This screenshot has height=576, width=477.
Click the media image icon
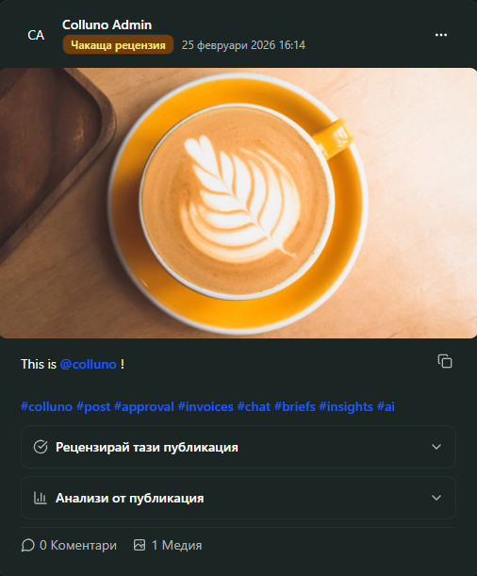click(140, 545)
